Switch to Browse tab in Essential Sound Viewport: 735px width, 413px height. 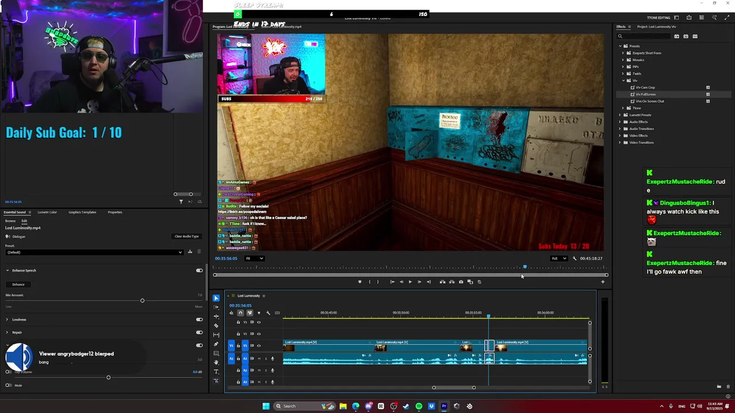[10, 221]
